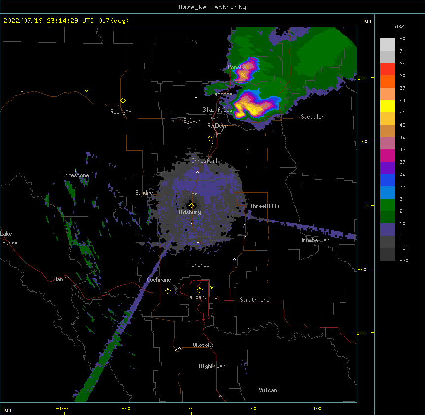The width and height of the screenshot is (425, 415).
Task: Click the white plus marker north of Drumheller
Action: point(302,185)
